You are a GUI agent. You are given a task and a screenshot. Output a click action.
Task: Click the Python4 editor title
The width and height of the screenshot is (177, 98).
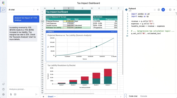(132, 9)
